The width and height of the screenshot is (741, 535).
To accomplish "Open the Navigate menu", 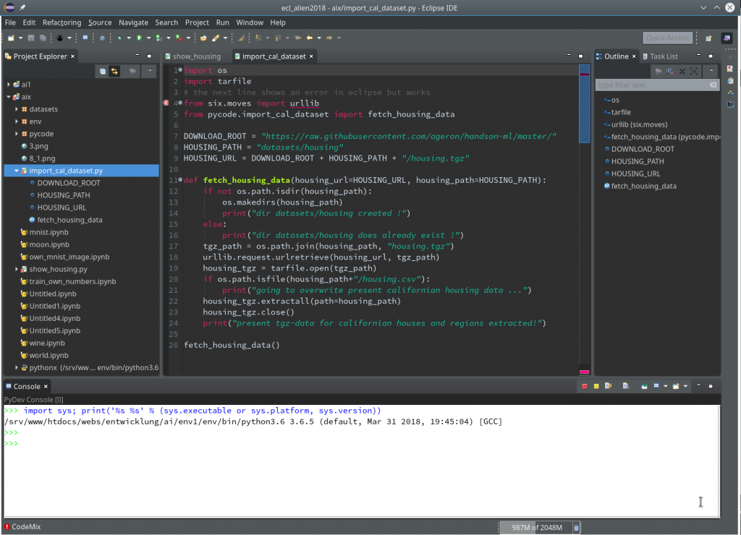I will point(133,22).
